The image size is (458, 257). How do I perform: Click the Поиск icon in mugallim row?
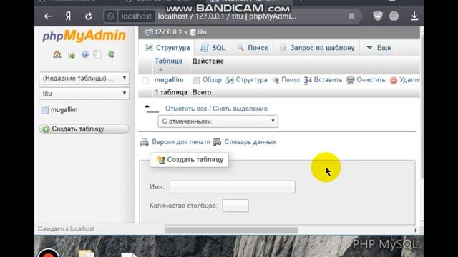276,80
